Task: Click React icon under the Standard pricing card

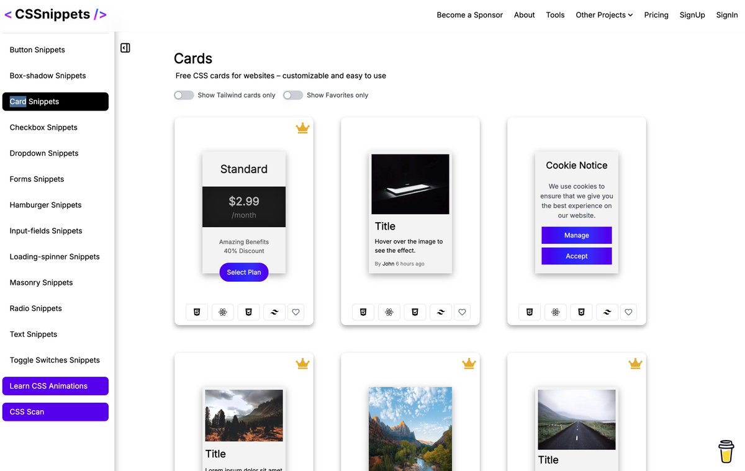Action: (x=223, y=312)
